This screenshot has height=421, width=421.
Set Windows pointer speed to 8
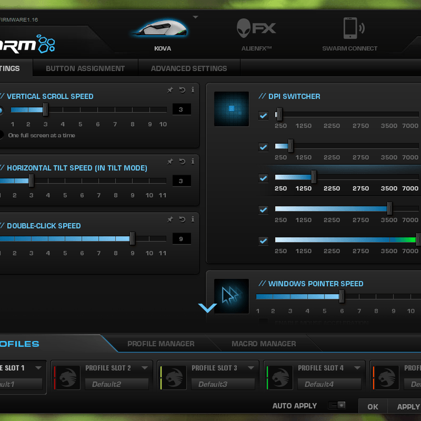click(376, 296)
